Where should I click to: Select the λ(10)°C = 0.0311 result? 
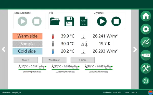tap(31, 66)
